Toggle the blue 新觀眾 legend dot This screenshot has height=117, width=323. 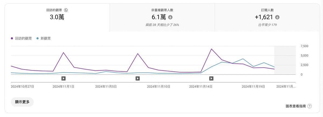coord(37,38)
